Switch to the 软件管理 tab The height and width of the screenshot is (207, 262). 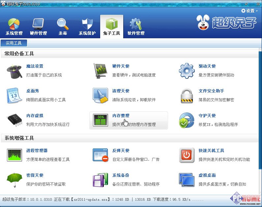point(136,27)
